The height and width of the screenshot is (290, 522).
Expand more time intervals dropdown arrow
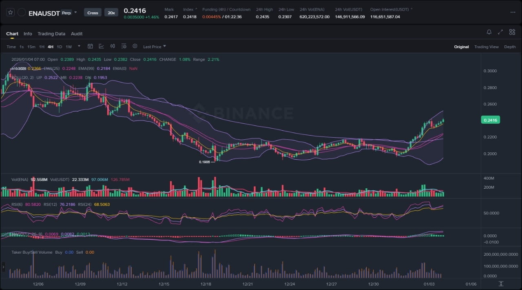79,46
